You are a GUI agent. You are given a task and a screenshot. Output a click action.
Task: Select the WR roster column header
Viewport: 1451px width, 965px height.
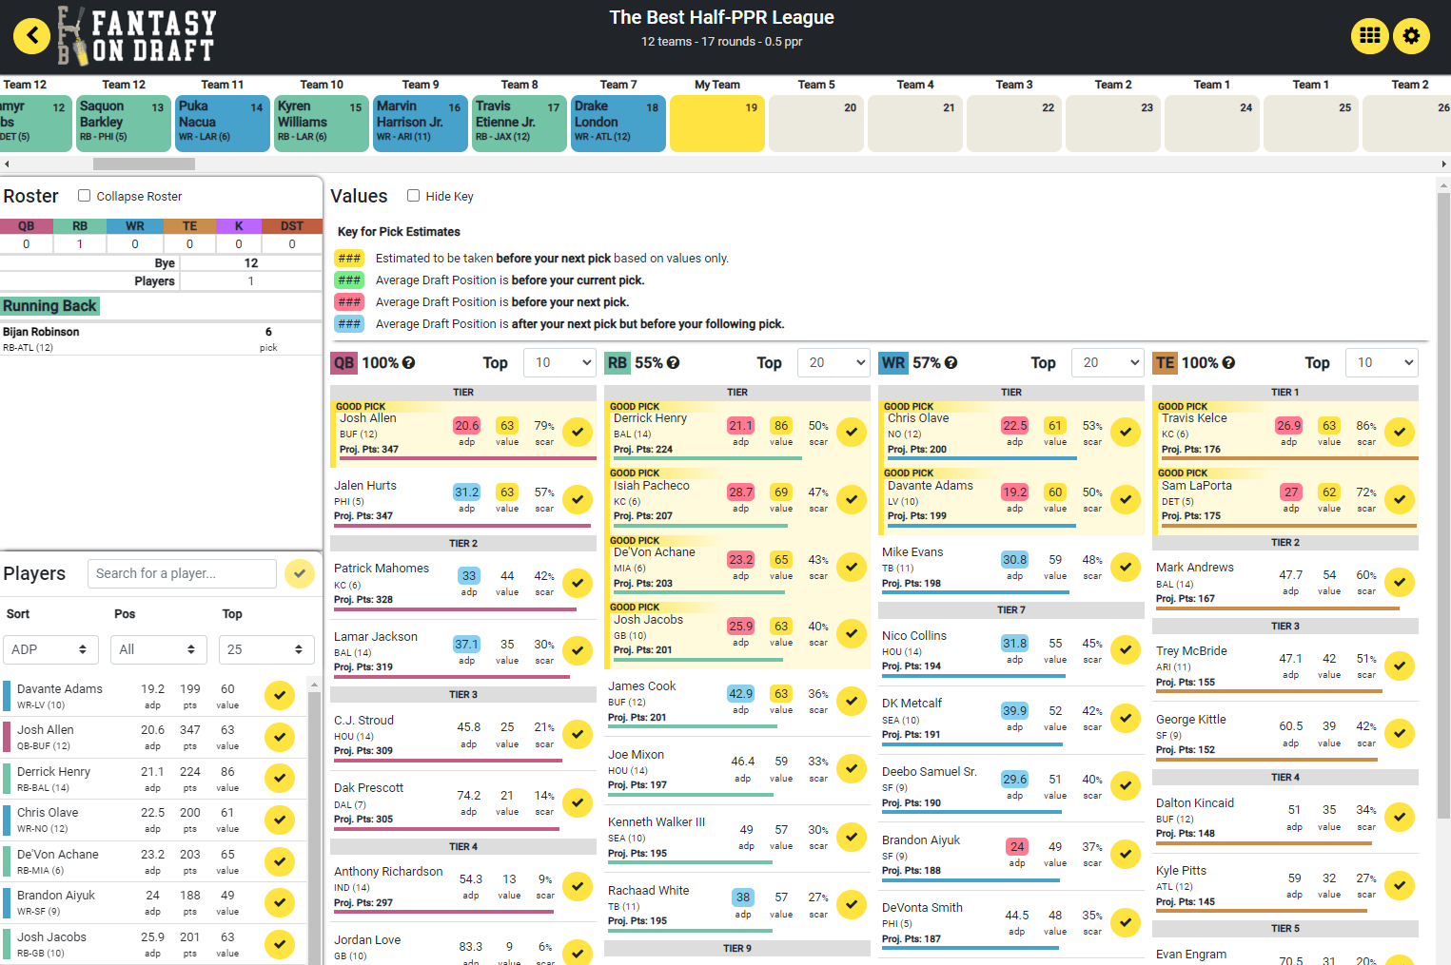(x=135, y=226)
